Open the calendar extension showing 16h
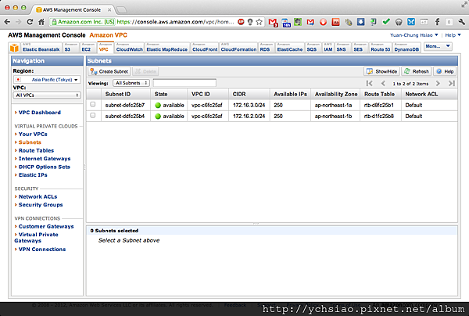Viewport: 469px width, 316px height. (x=286, y=23)
